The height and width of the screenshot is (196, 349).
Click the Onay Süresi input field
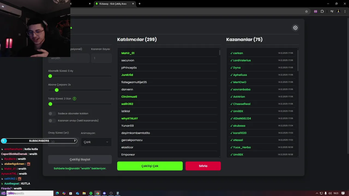[64, 142]
